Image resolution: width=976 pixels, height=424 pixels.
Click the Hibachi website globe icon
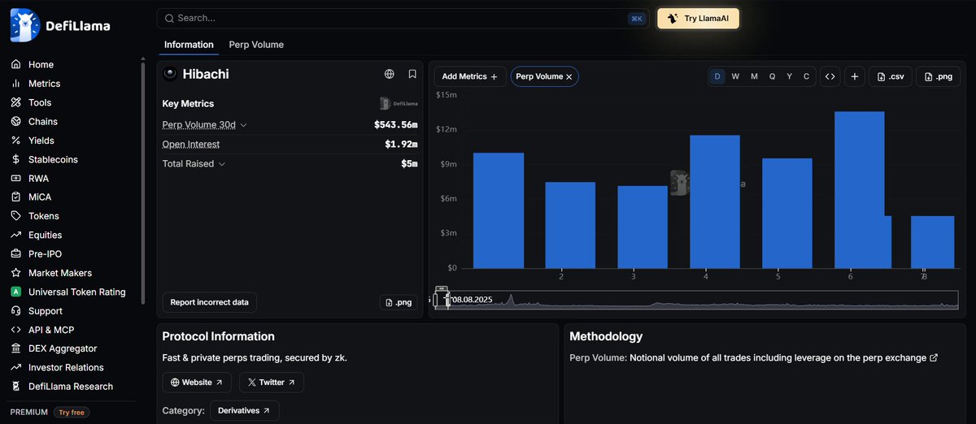[390, 74]
